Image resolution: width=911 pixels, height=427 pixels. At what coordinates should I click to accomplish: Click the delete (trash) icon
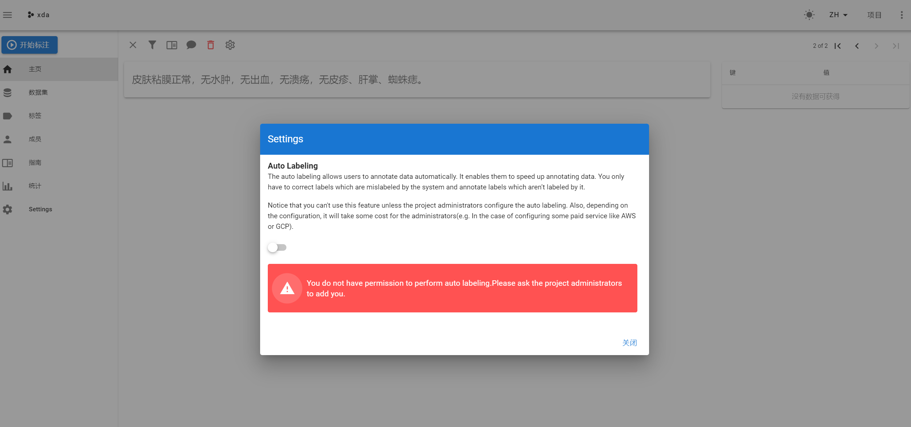[x=211, y=45]
